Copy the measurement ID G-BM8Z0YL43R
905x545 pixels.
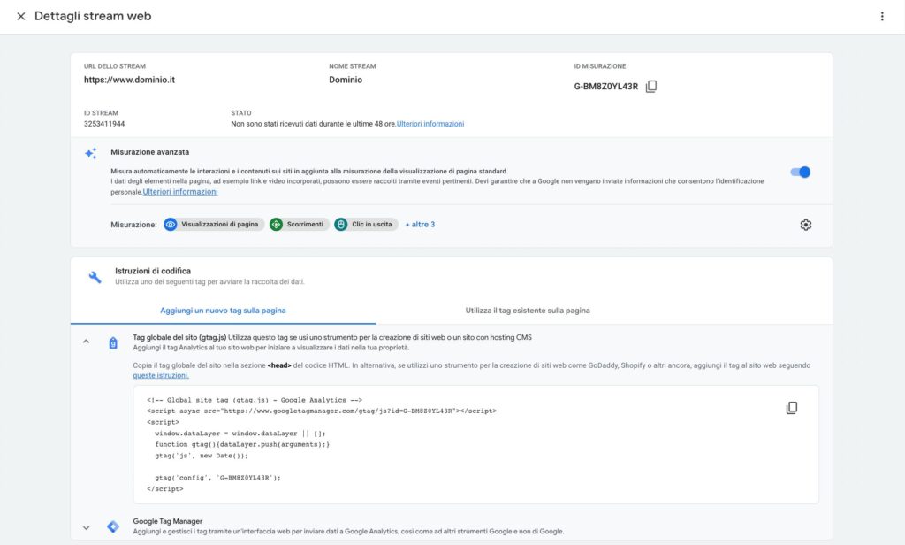point(651,86)
